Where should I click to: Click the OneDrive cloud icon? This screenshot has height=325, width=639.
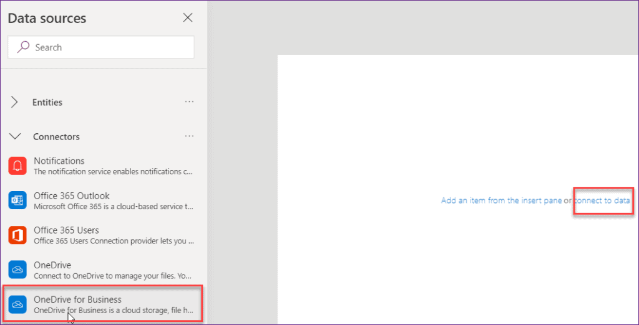click(17, 270)
